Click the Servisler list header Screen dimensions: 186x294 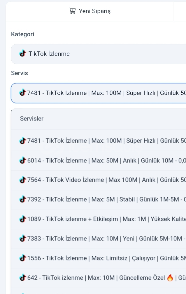tap(31, 118)
